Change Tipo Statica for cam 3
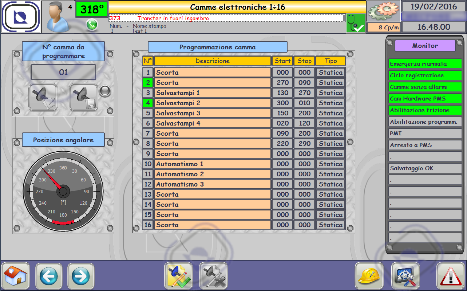The width and height of the screenshot is (467, 291). click(x=331, y=93)
